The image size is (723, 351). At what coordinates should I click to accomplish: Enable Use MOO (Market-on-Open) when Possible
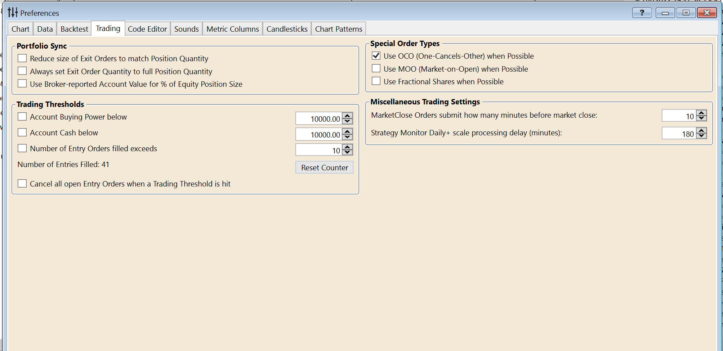[376, 68]
